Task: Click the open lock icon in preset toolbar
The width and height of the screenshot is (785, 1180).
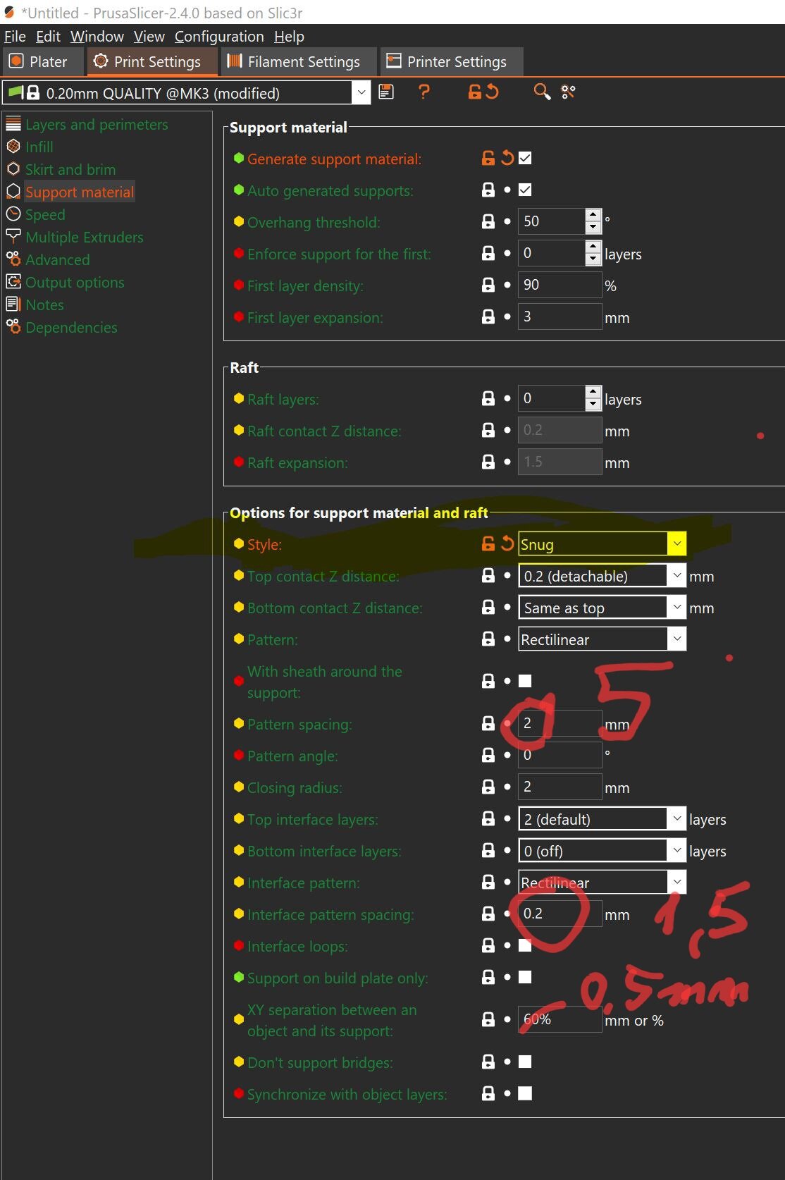Action: (x=475, y=92)
